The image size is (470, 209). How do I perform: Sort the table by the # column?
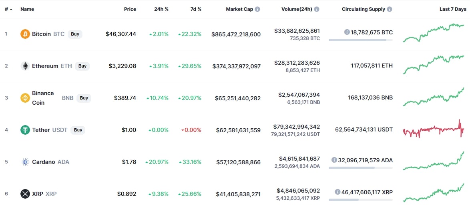[8, 9]
